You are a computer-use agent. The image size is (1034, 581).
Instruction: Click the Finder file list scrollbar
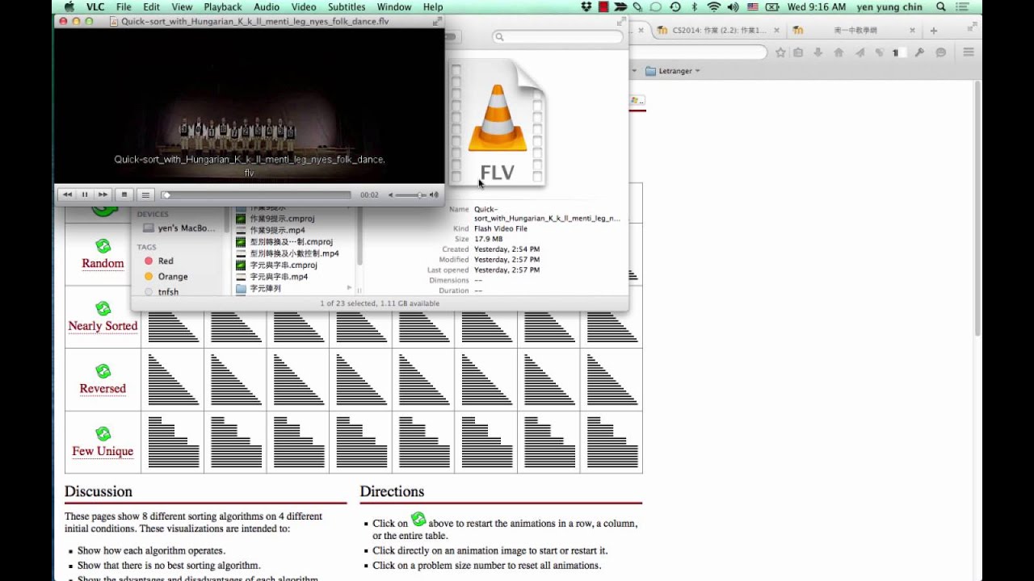point(359,235)
